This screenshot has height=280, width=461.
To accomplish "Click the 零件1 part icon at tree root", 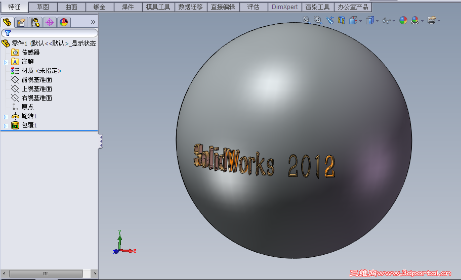I will [x=6, y=43].
